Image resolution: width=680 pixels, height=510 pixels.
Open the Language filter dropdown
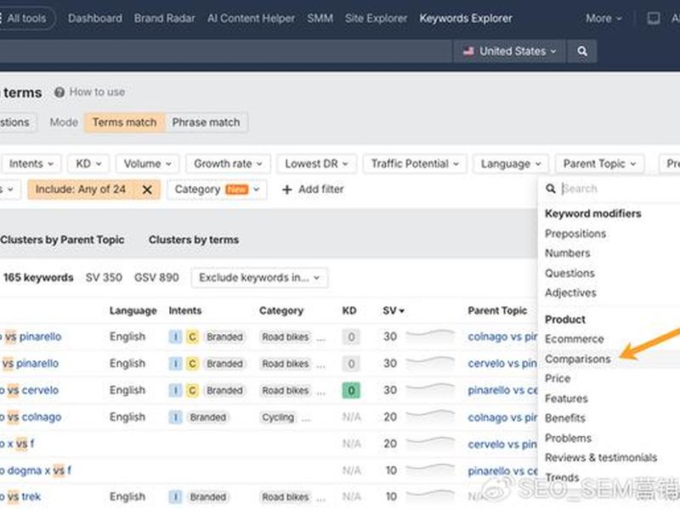[x=511, y=164]
